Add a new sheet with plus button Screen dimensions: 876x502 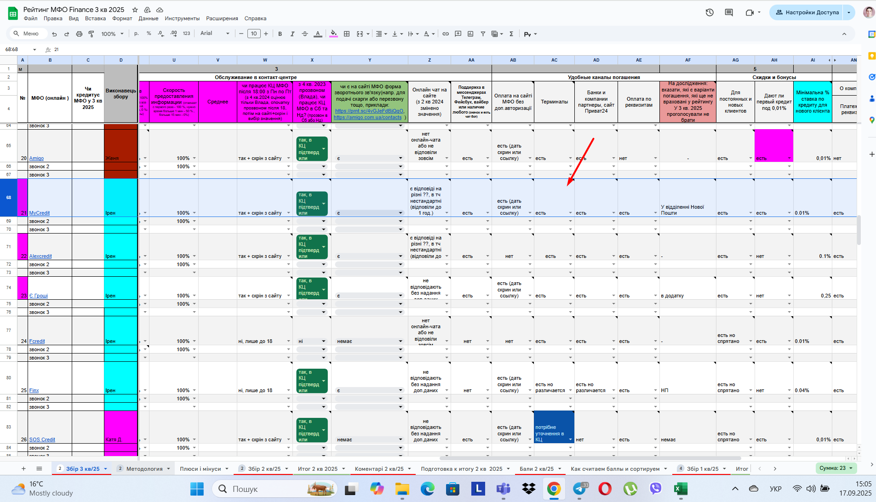click(23, 468)
